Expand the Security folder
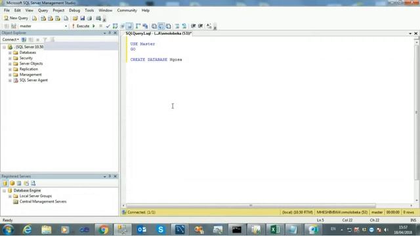Viewport: 420px width, 236px height. 10,58
